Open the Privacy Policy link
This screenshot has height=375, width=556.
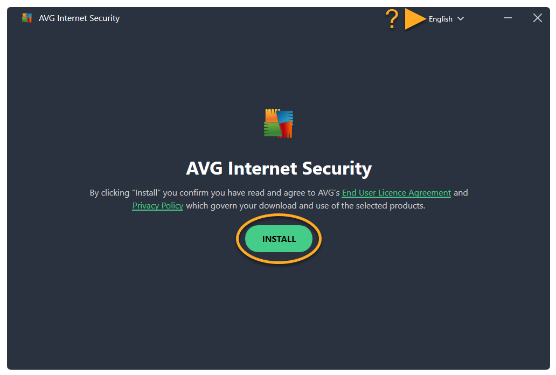[x=158, y=206]
